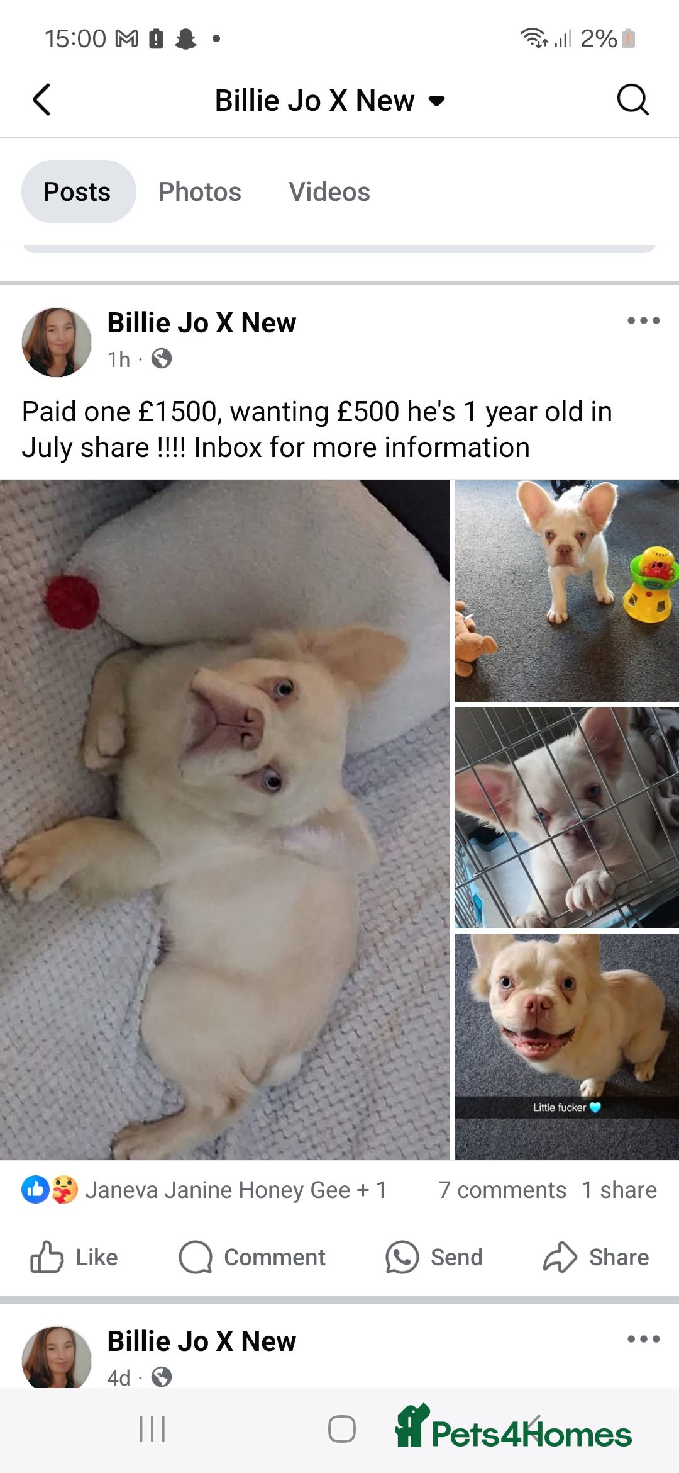679x1473 pixels.
Task: Open the puppy photo with the yellow toy
Action: 567,590
